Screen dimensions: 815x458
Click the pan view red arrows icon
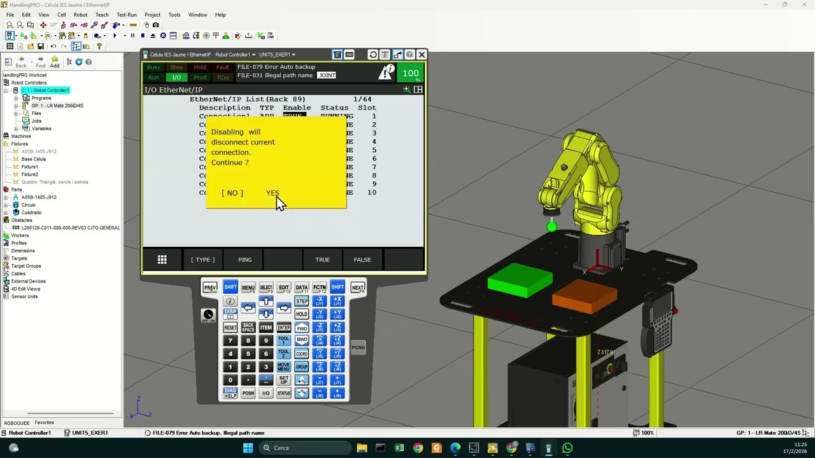click(x=43, y=25)
